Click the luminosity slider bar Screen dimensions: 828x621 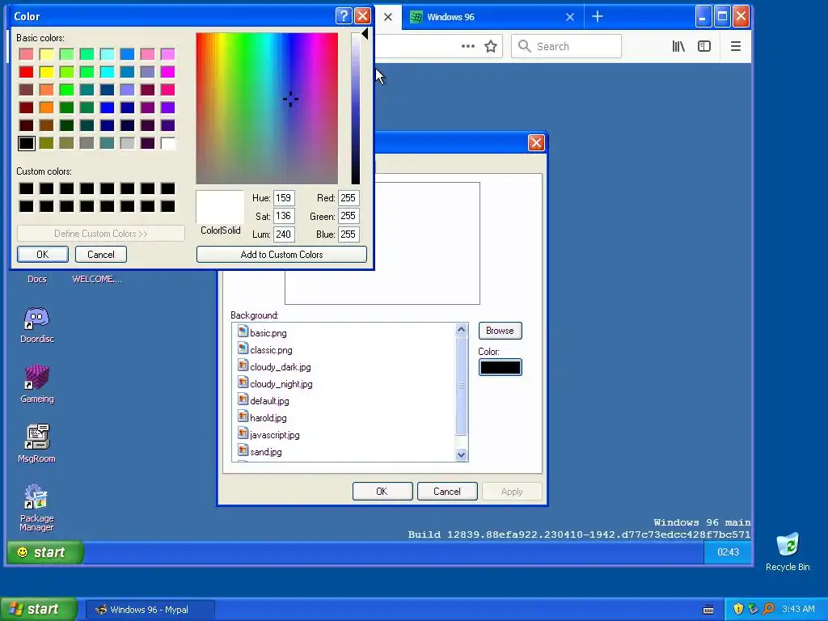tap(356, 108)
